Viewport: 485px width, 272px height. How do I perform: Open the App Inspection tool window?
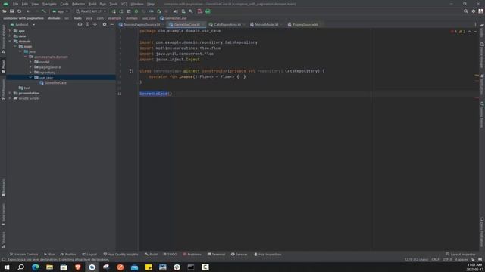pyautogui.click(x=268, y=255)
